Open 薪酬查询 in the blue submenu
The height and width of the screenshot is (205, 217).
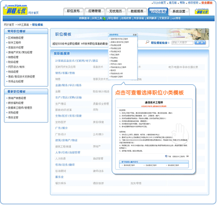(84, 18)
